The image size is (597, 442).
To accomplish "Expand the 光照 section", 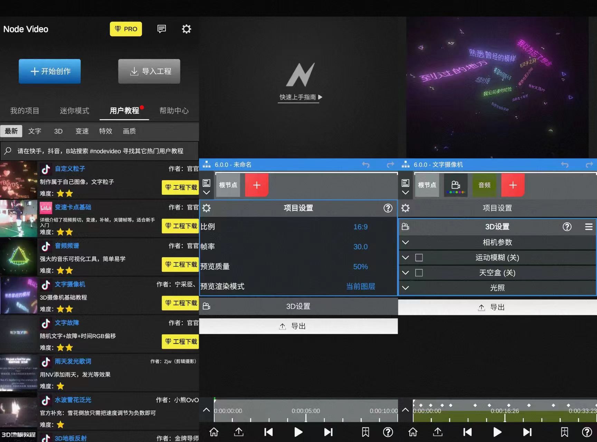I will tap(497, 288).
